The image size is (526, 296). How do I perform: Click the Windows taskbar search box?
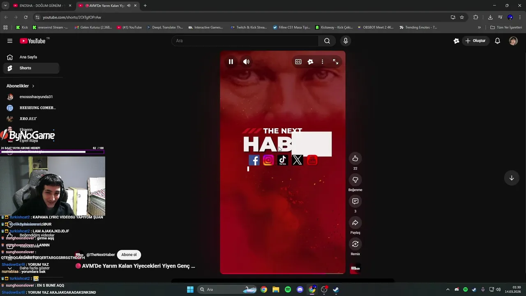[228, 289]
